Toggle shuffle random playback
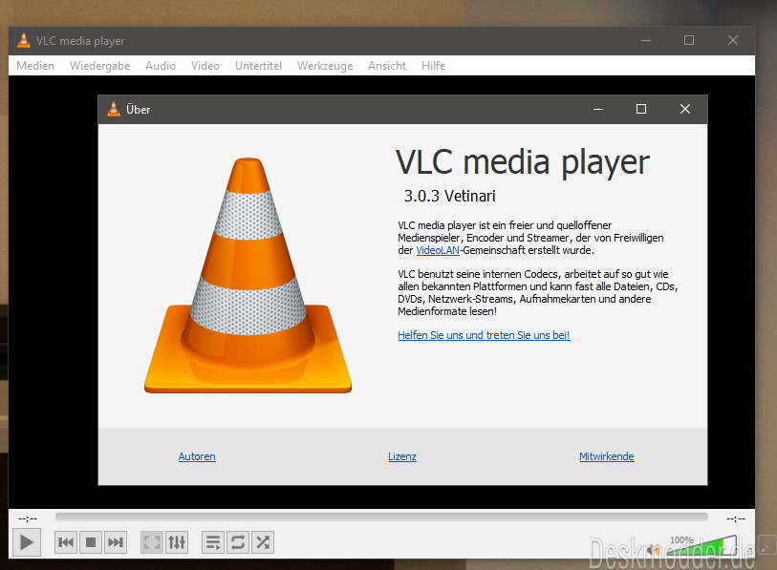This screenshot has width=777, height=570. point(263,542)
